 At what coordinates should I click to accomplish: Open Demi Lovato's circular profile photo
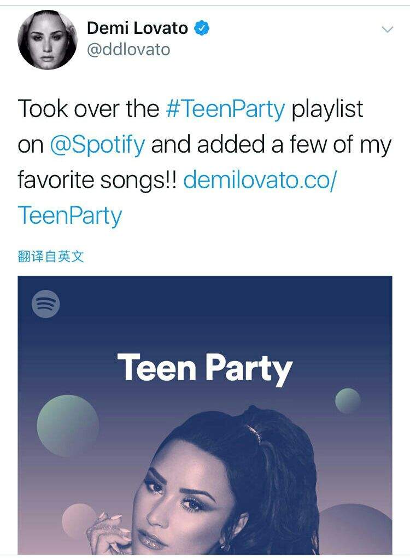pyautogui.click(x=48, y=39)
